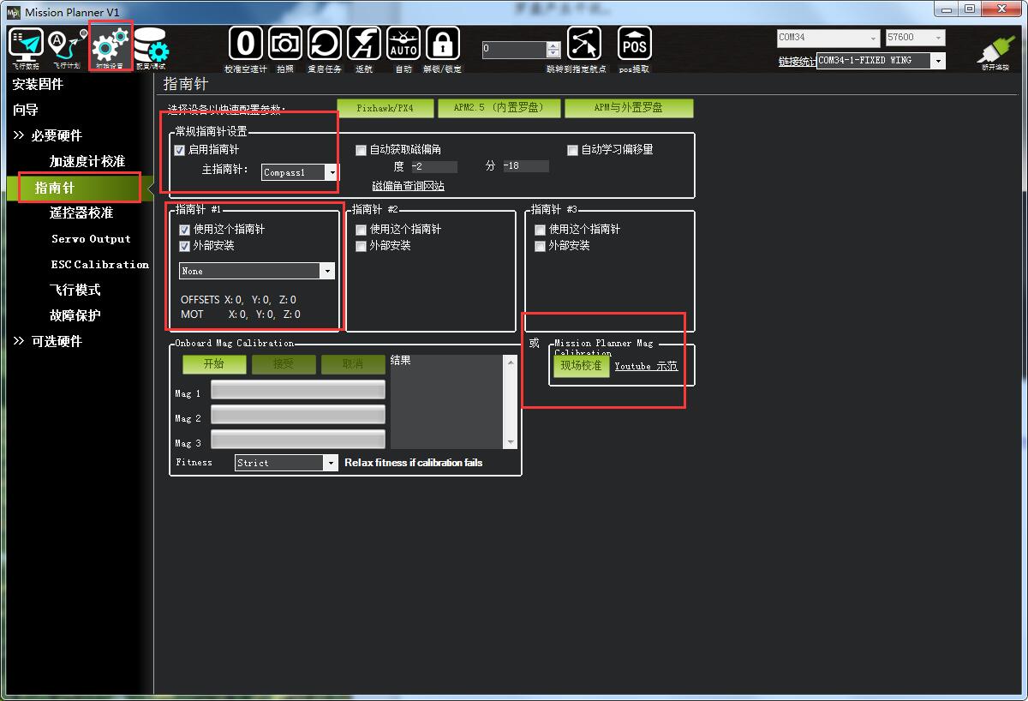Viewport: 1028px width, 701px height.
Task: Click inside the Mag 1 result field
Action: click(x=297, y=390)
